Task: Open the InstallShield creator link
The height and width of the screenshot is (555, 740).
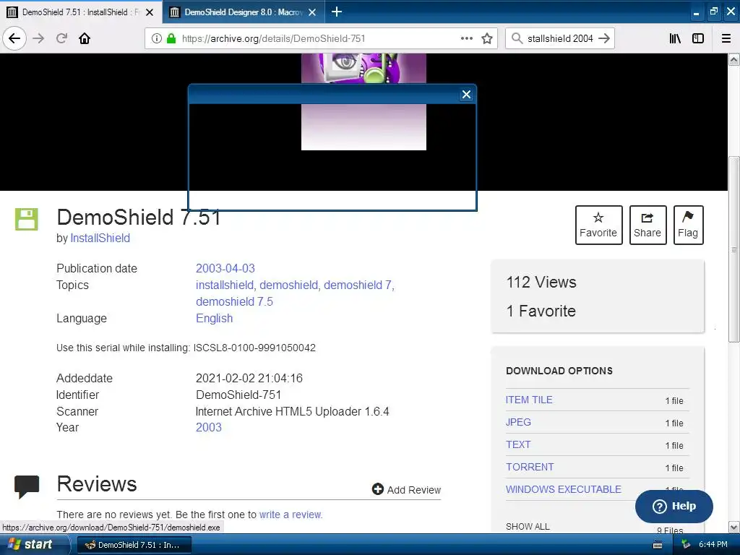Action: click(x=100, y=238)
